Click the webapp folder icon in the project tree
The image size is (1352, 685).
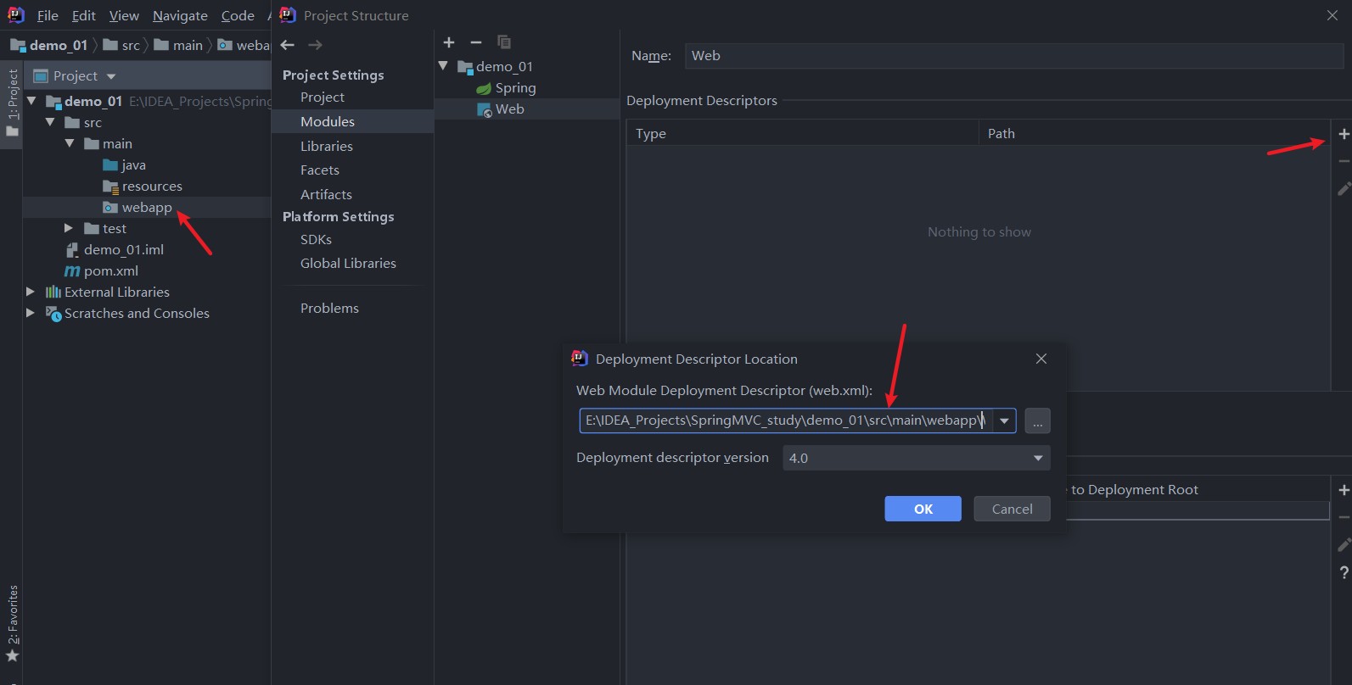110,208
